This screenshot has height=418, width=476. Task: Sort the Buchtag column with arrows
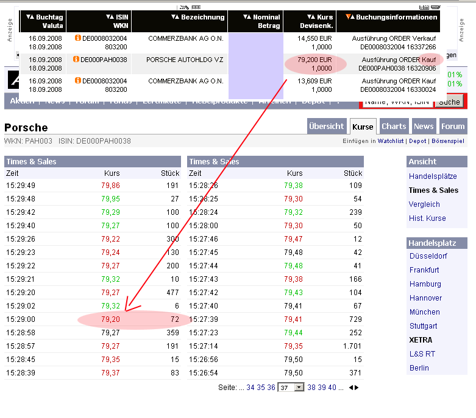pos(30,17)
